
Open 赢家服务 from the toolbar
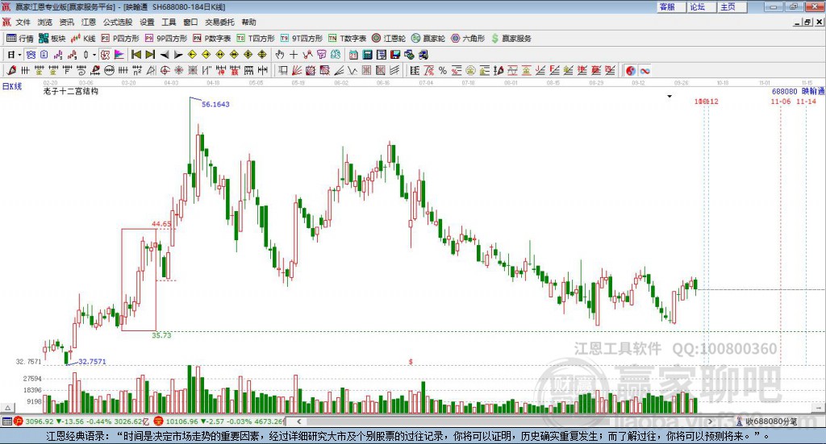pyautogui.click(x=511, y=39)
